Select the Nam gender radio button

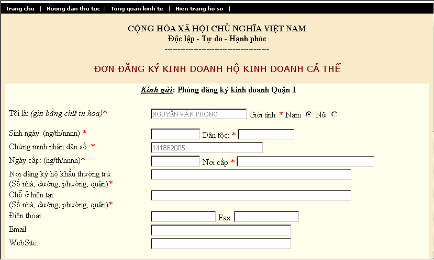click(308, 114)
